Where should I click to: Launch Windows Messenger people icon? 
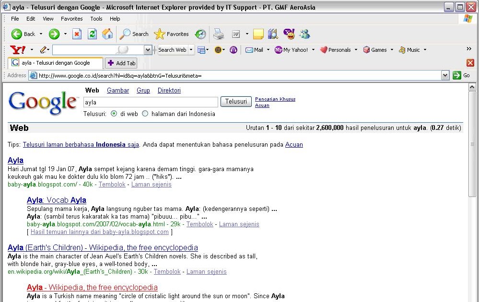(x=304, y=34)
